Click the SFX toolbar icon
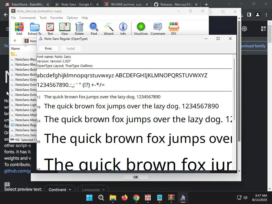The image size is (272, 204). click(x=174, y=29)
